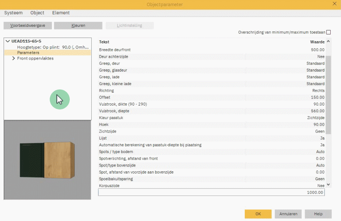Open the Kleuren settings button
Viewport: 341px width, 221px height.
pos(78,25)
